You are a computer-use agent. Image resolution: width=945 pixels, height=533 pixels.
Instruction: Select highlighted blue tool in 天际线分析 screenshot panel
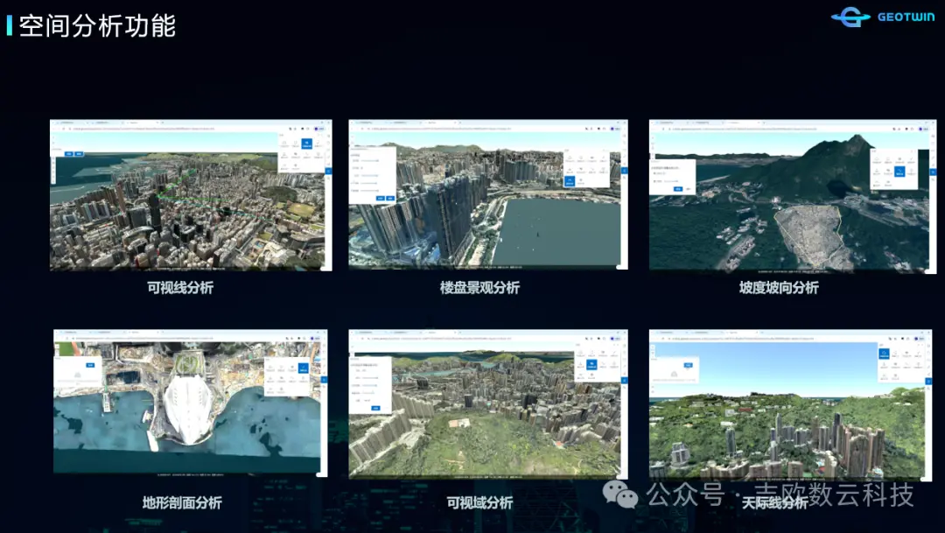(x=885, y=354)
